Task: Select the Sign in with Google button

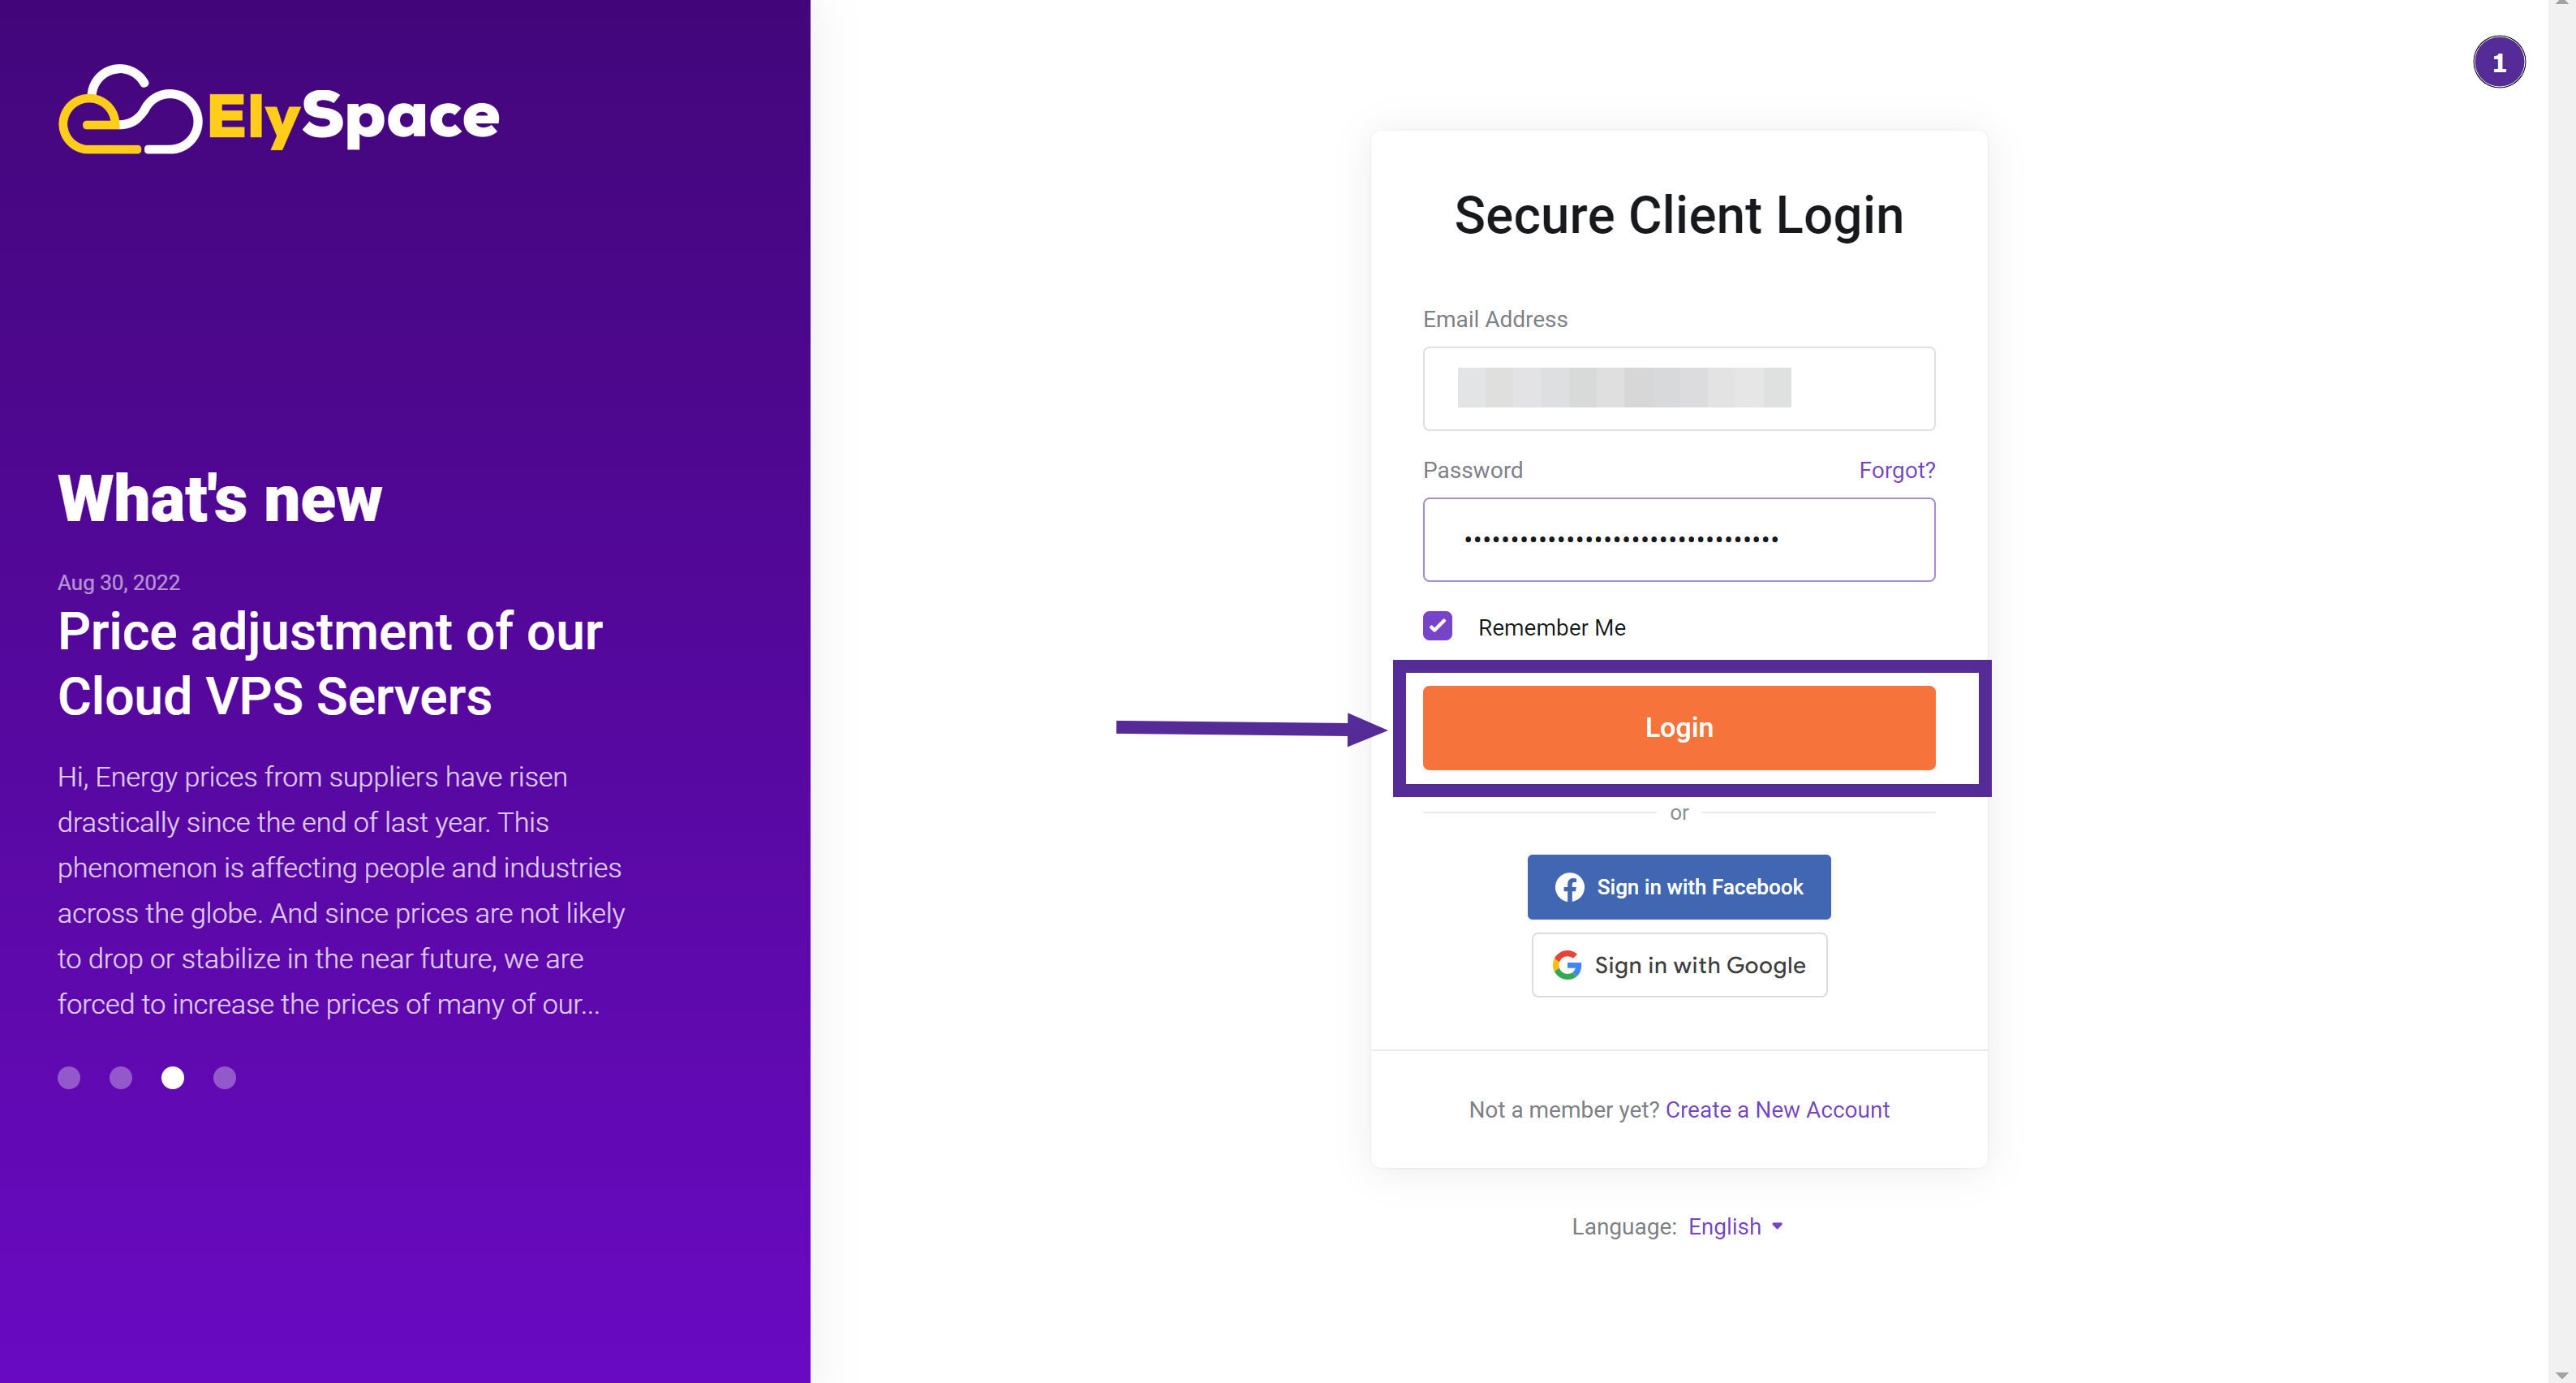Action: point(1678,965)
